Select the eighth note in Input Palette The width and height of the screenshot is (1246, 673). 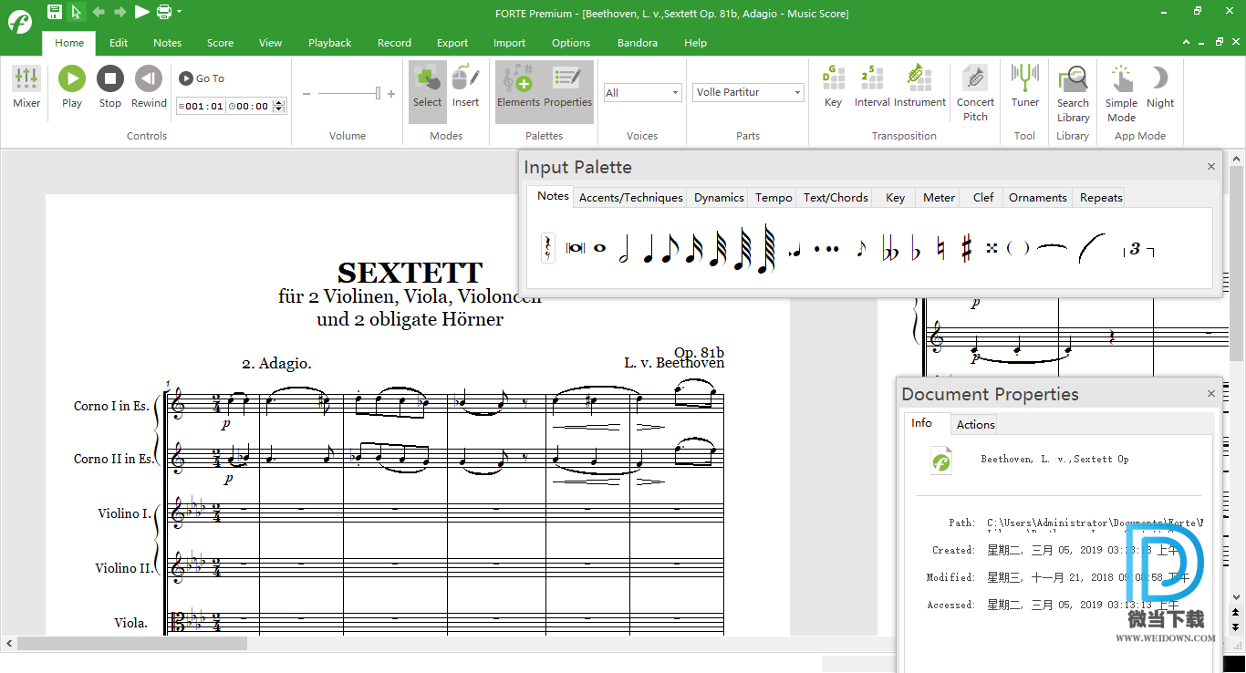670,248
